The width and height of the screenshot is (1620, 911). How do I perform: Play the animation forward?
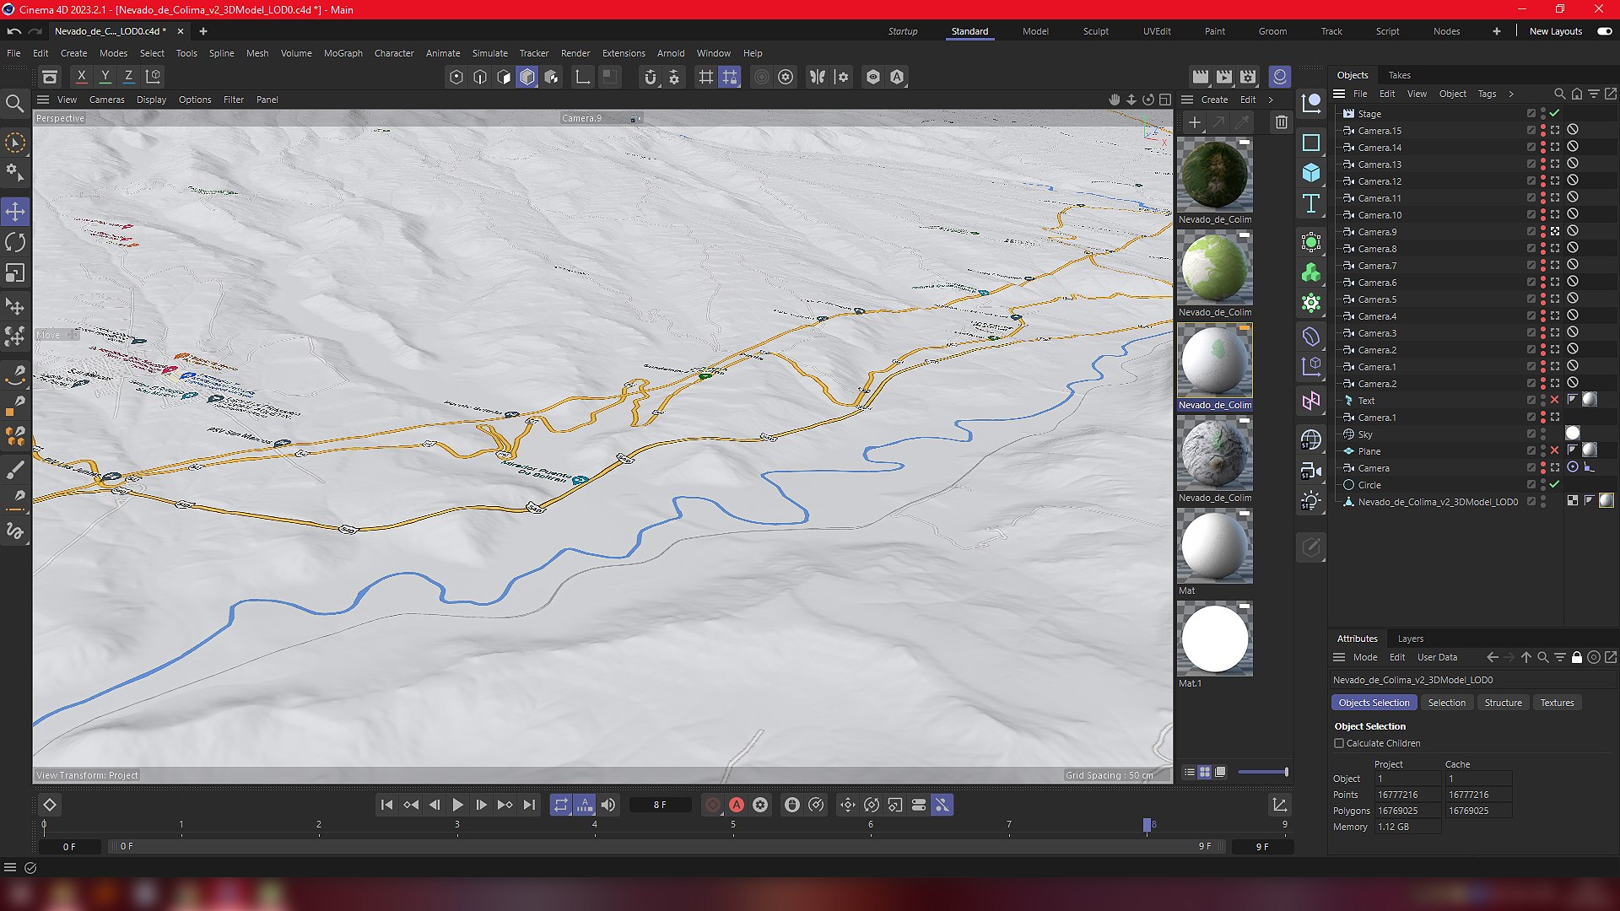point(457,805)
